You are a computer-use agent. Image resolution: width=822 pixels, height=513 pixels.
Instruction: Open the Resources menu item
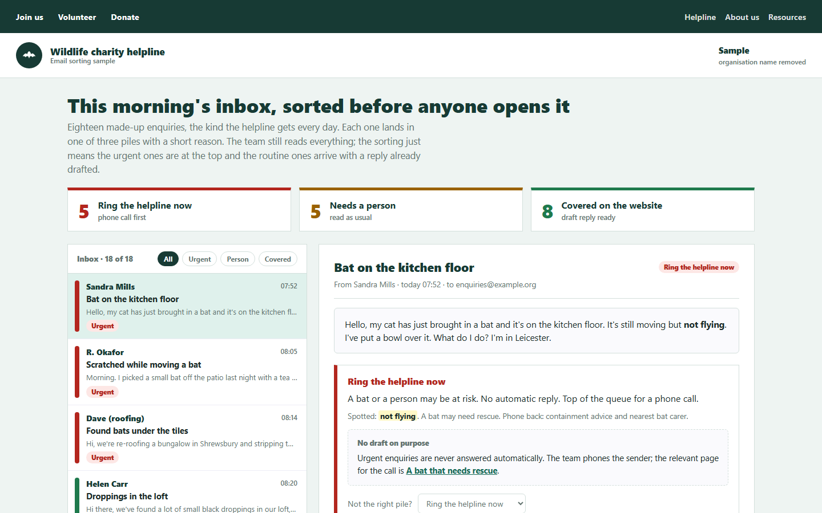point(787,17)
